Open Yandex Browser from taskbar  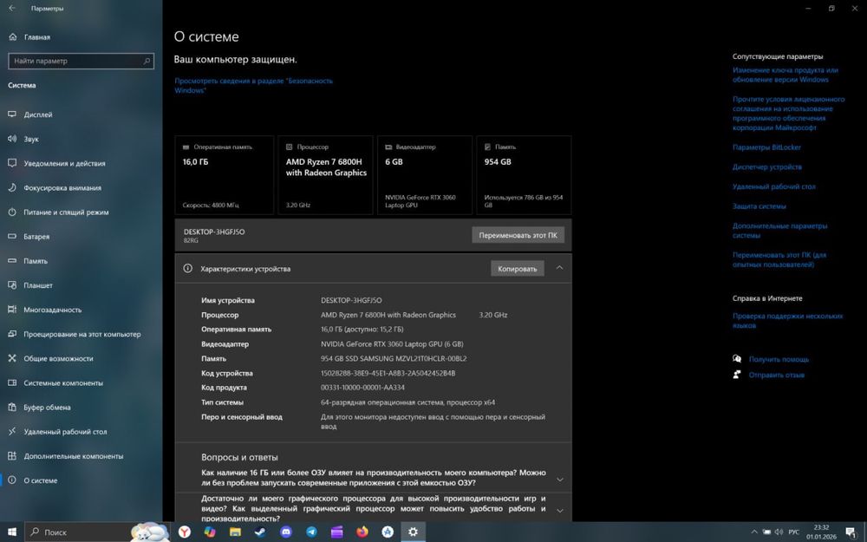point(184,532)
